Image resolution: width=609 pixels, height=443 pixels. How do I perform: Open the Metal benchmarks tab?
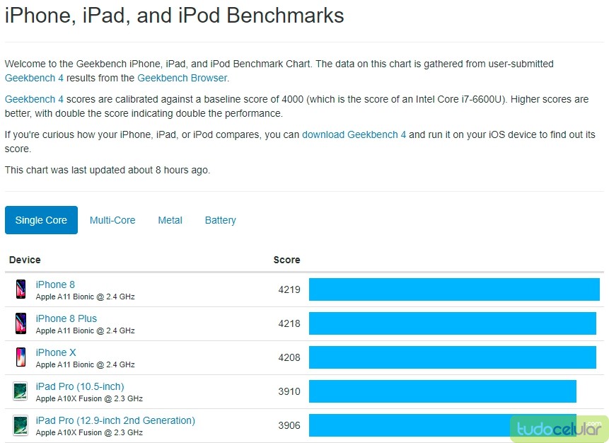(170, 220)
